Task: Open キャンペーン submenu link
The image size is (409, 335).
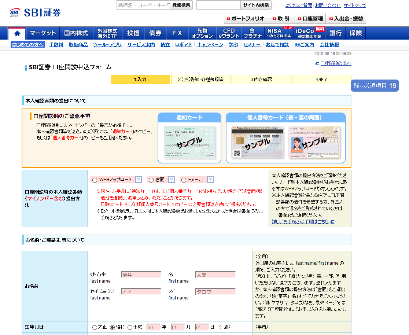Action: [210, 45]
